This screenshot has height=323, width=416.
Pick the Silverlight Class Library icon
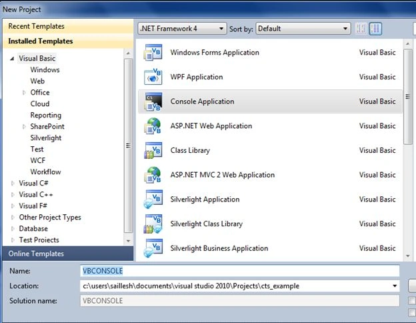coord(153,224)
